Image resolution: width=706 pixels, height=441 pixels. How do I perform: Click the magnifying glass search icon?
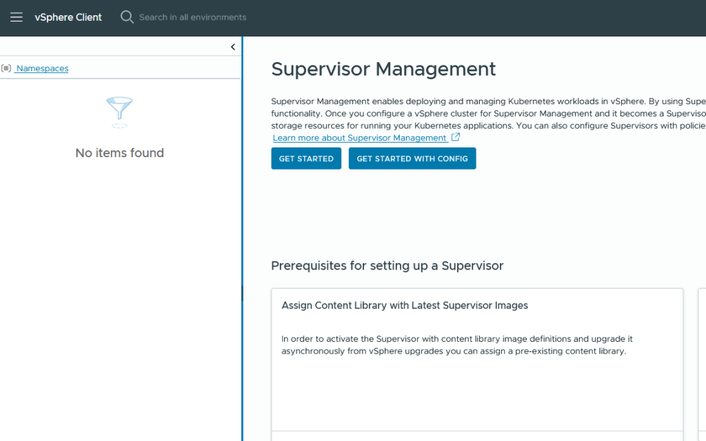[x=127, y=17]
